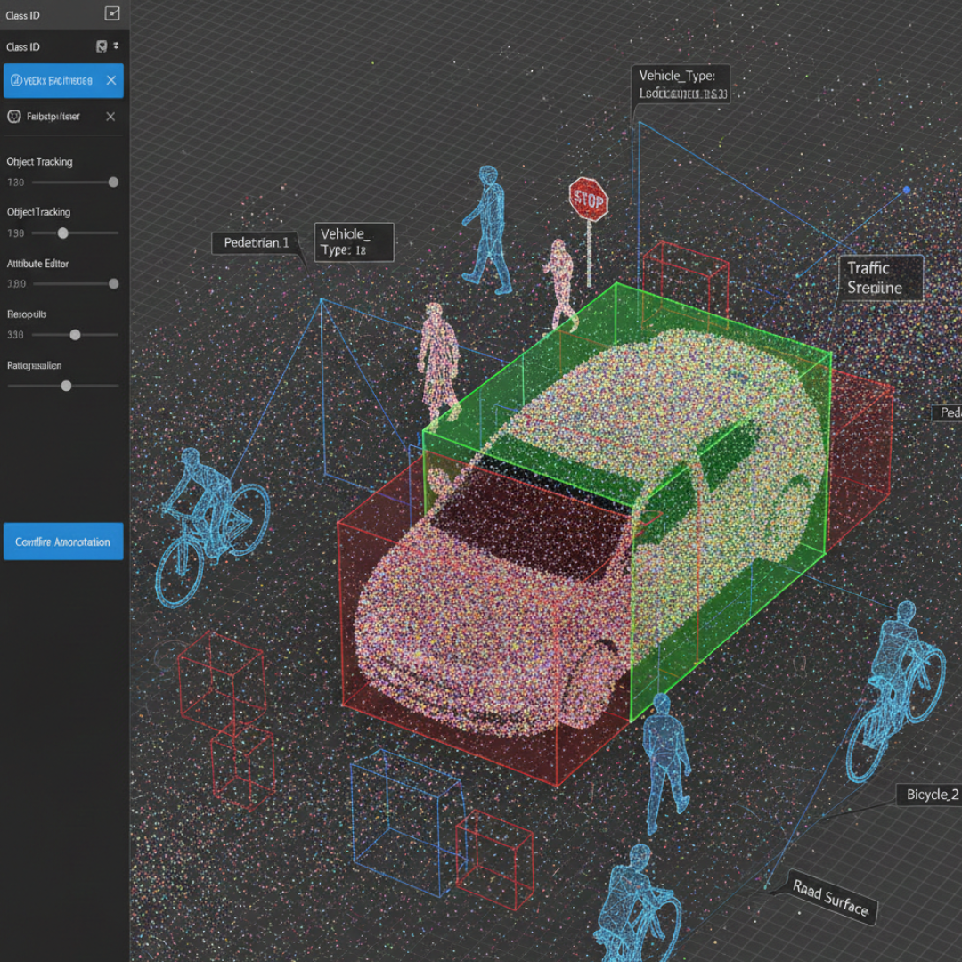The image size is (962, 962).
Task: Select the blue highlighted class filter entry
Action: pyautogui.click(x=53, y=80)
